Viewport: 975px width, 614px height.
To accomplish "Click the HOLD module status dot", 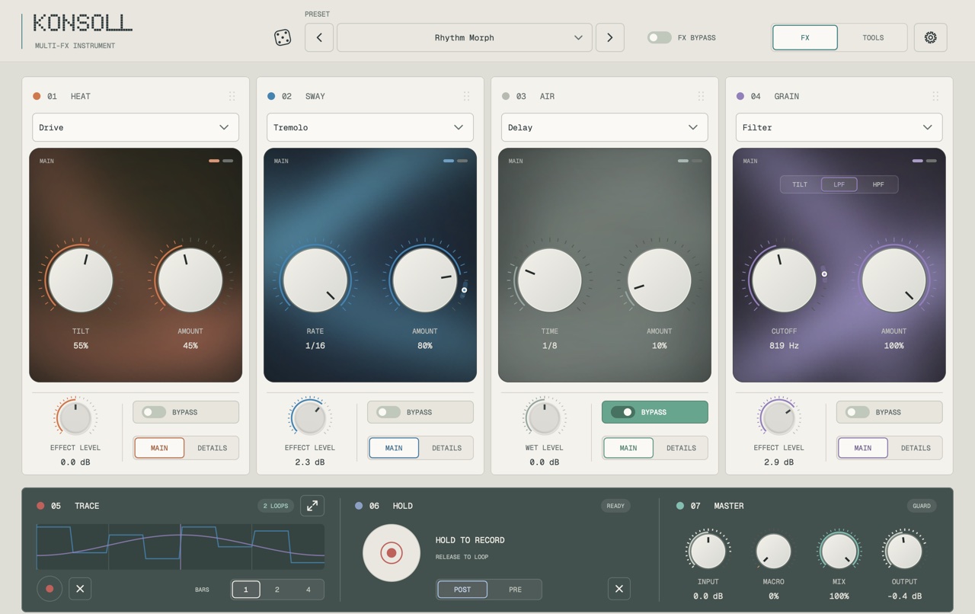I will click(x=359, y=506).
